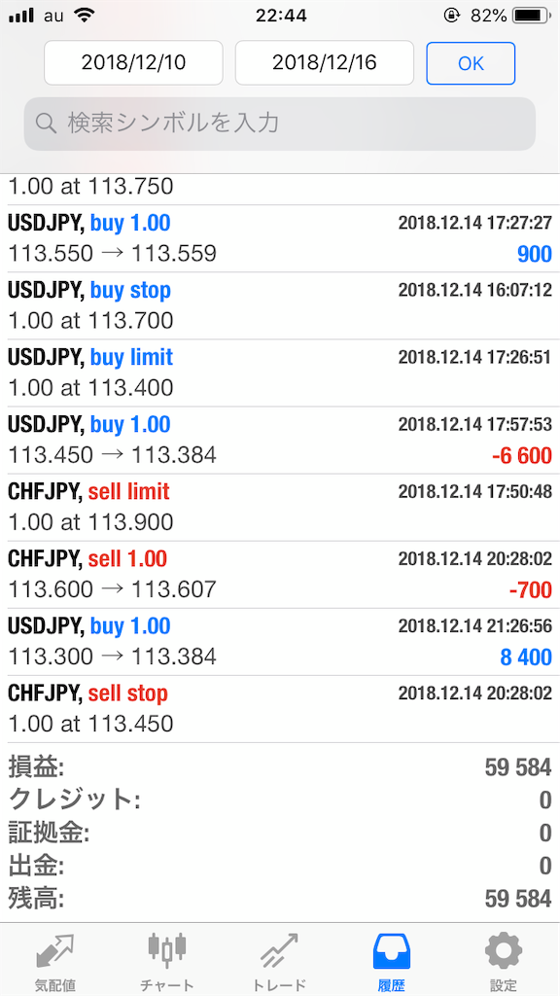Image resolution: width=560 pixels, height=996 pixels.
Task: Open the 気配値 quotes tab icon
Action: 55,953
